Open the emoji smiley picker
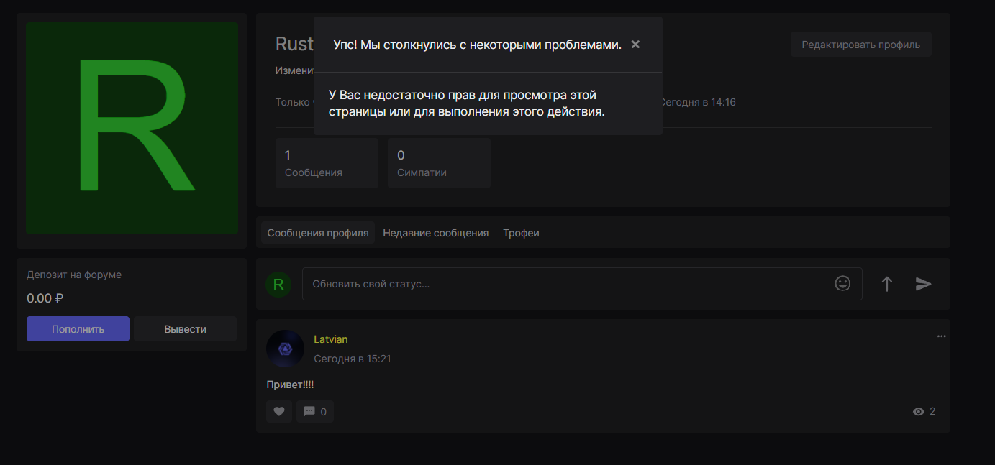The width and height of the screenshot is (995, 465). pos(842,284)
